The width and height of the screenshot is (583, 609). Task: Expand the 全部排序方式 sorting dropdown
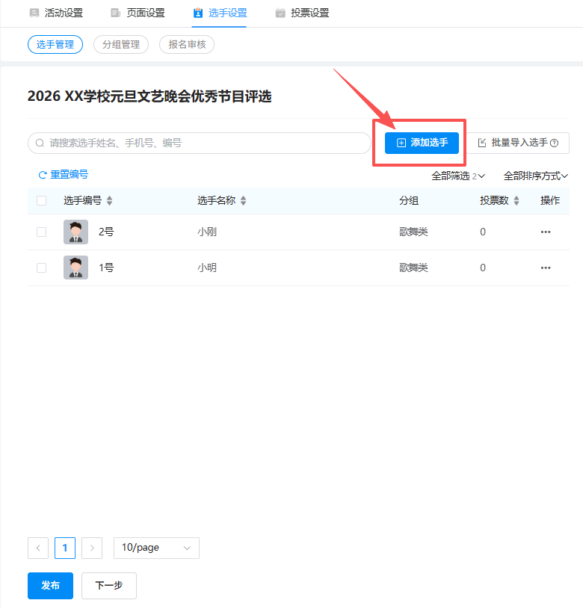(x=535, y=176)
